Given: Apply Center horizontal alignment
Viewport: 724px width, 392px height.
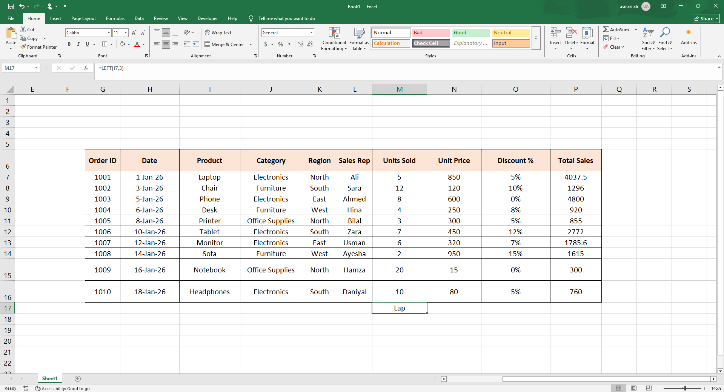Looking at the screenshot, I should click(166, 44).
